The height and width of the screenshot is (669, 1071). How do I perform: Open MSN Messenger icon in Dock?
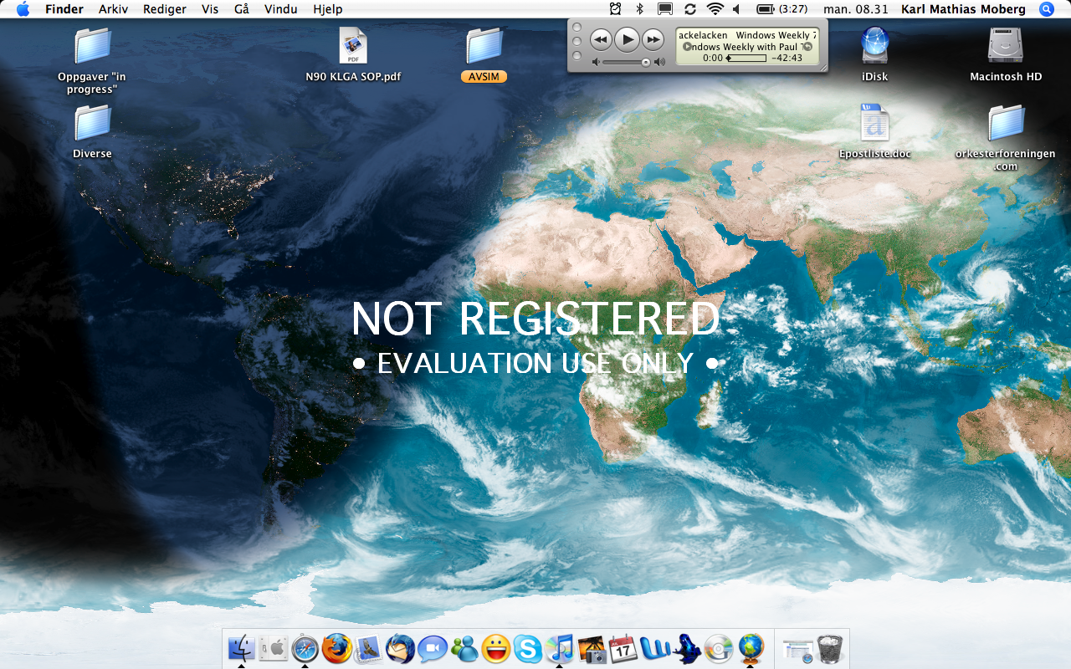point(464,648)
